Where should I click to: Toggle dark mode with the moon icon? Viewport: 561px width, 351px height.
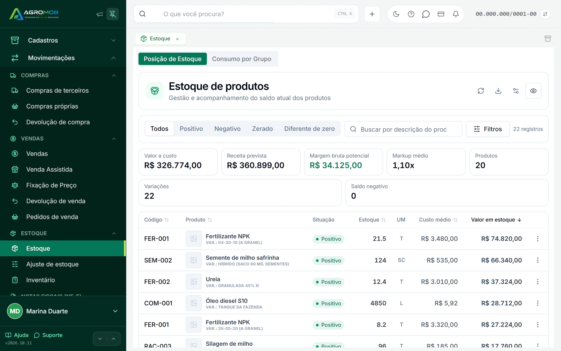tap(396, 14)
